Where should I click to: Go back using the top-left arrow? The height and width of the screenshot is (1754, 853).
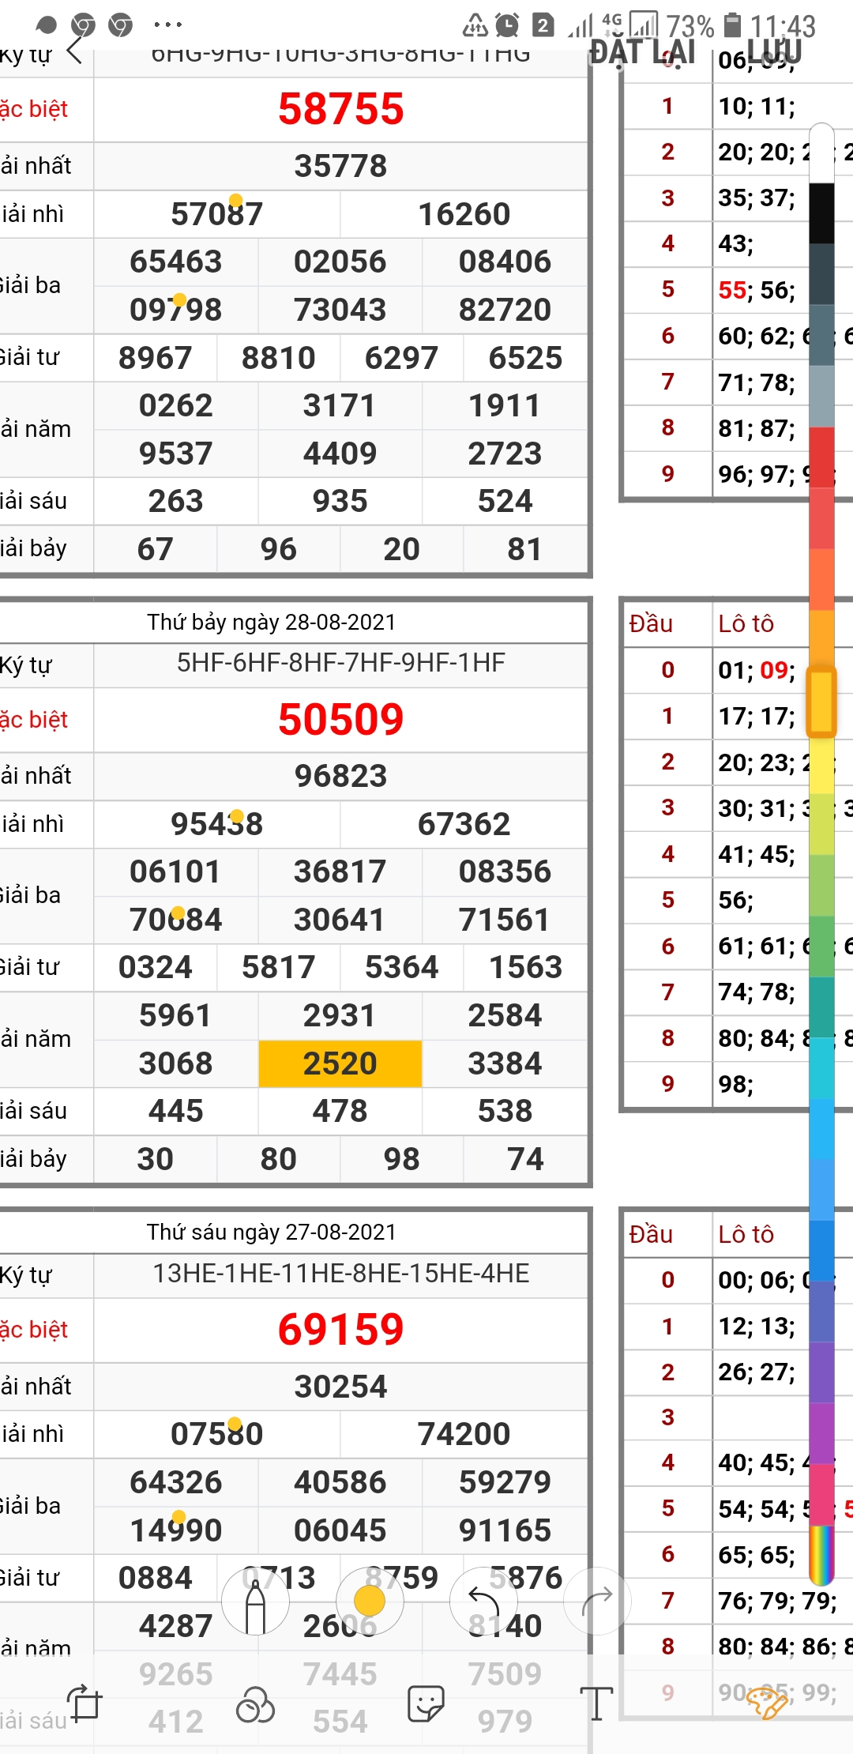click(74, 51)
